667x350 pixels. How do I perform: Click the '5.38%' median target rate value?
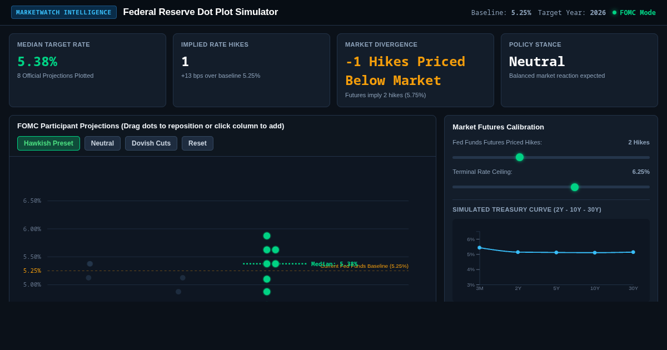[37, 62]
